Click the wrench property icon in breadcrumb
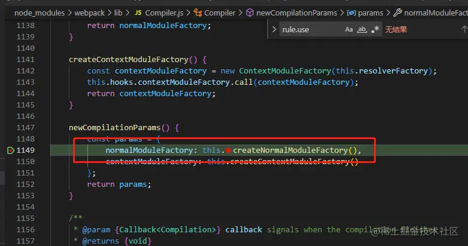The height and width of the screenshot is (246, 468). click(397, 13)
